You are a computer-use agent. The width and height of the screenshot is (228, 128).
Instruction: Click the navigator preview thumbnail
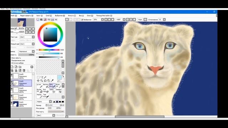(x=22, y=22)
